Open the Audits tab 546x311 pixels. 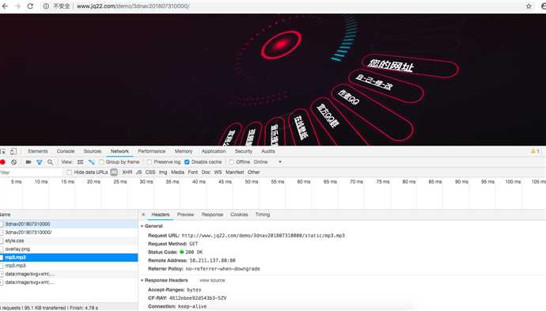268,151
